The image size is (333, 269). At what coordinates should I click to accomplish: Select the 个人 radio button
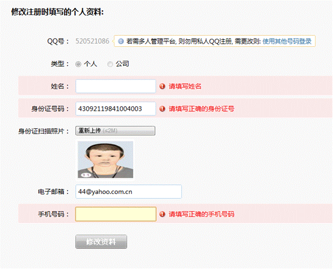pos(79,64)
